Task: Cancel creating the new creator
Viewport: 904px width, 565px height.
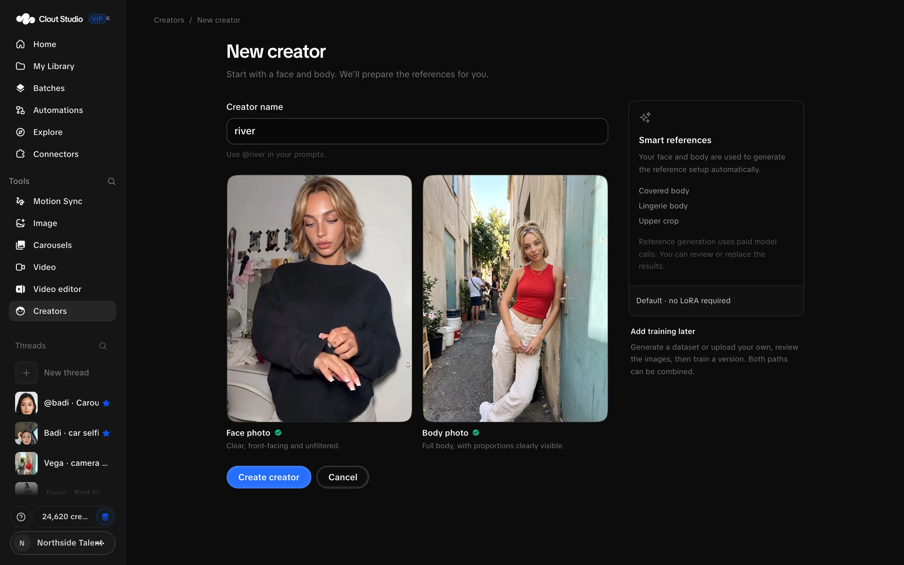Action: (342, 477)
